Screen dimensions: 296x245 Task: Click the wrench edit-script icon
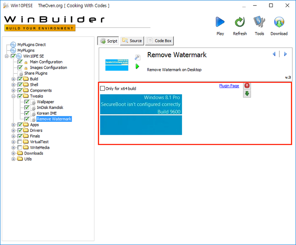tap(137, 57)
